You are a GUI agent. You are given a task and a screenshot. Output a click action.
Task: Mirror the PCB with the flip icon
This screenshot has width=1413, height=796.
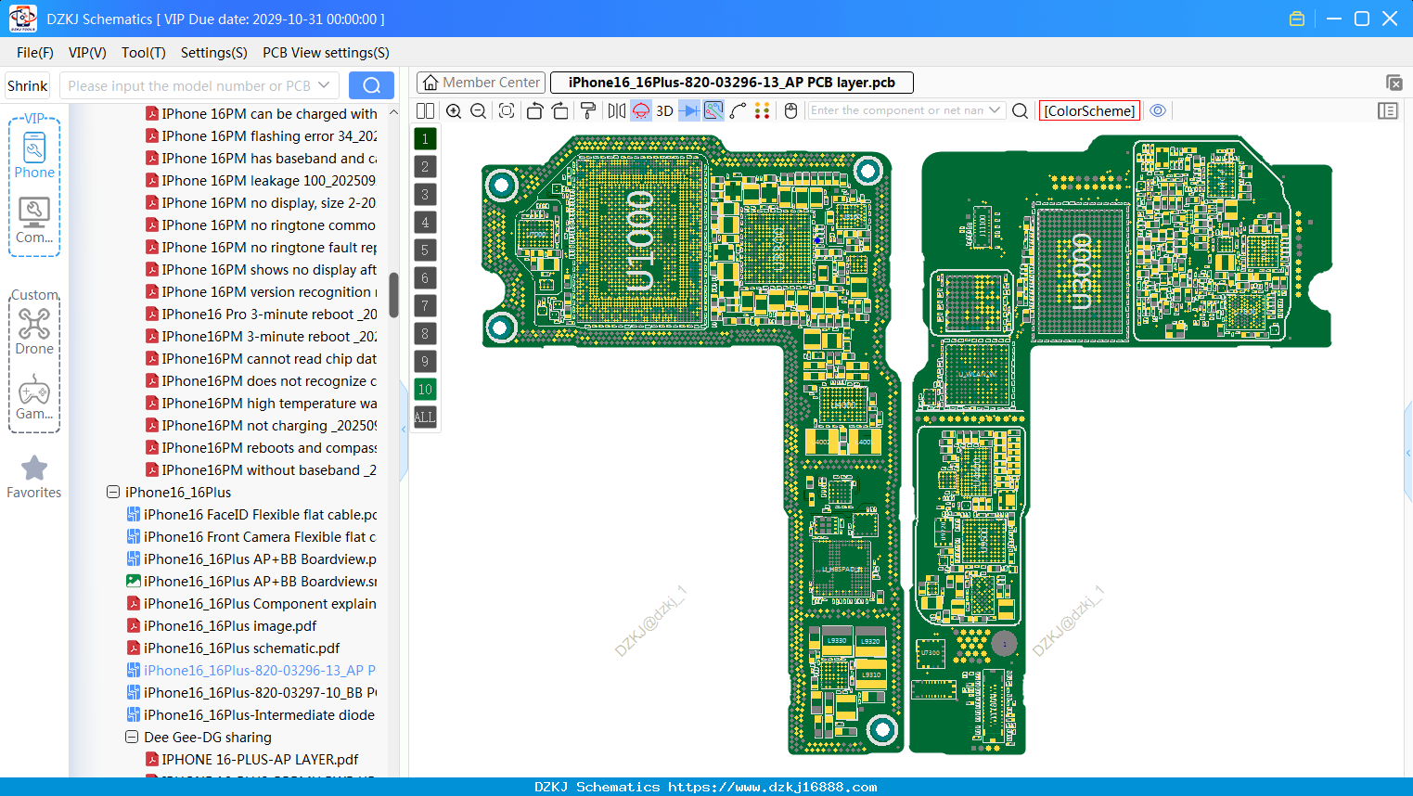pos(616,110)
